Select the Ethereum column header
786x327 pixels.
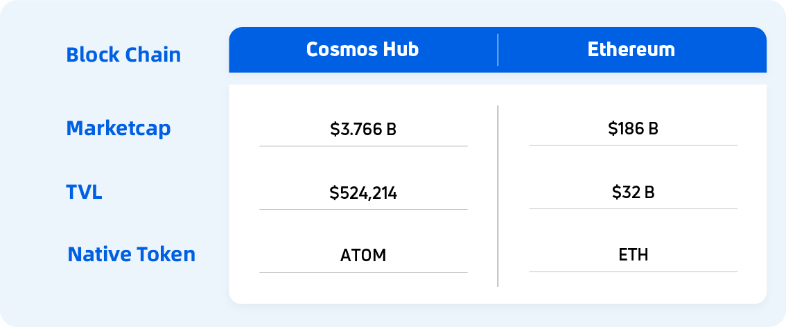point(631,50)
